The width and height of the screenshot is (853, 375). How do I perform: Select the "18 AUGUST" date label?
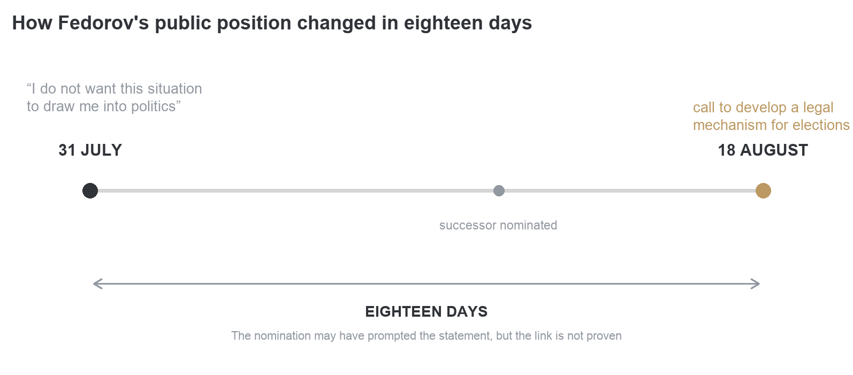(x=763, y=150)
